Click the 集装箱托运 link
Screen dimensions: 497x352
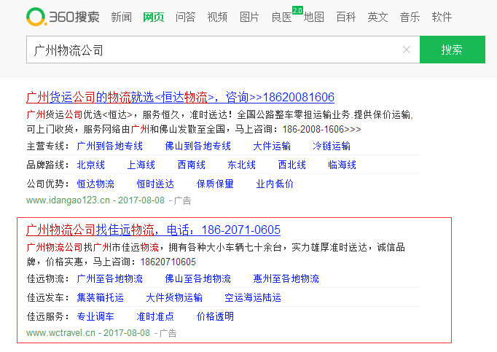[x=101, y=297]
